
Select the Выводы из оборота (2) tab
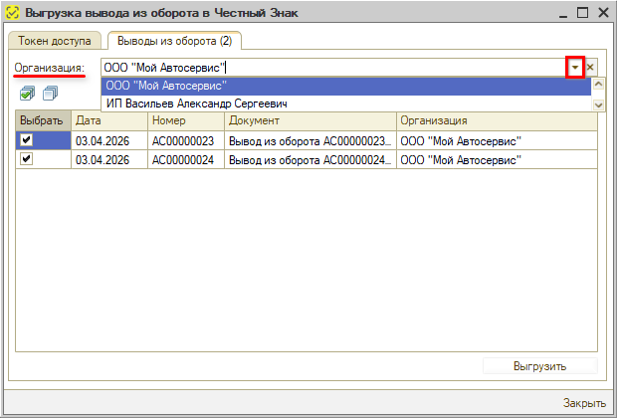[173, 41]
